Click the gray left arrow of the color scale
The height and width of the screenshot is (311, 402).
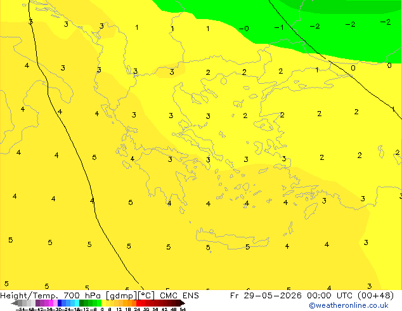tap(15, 303)
